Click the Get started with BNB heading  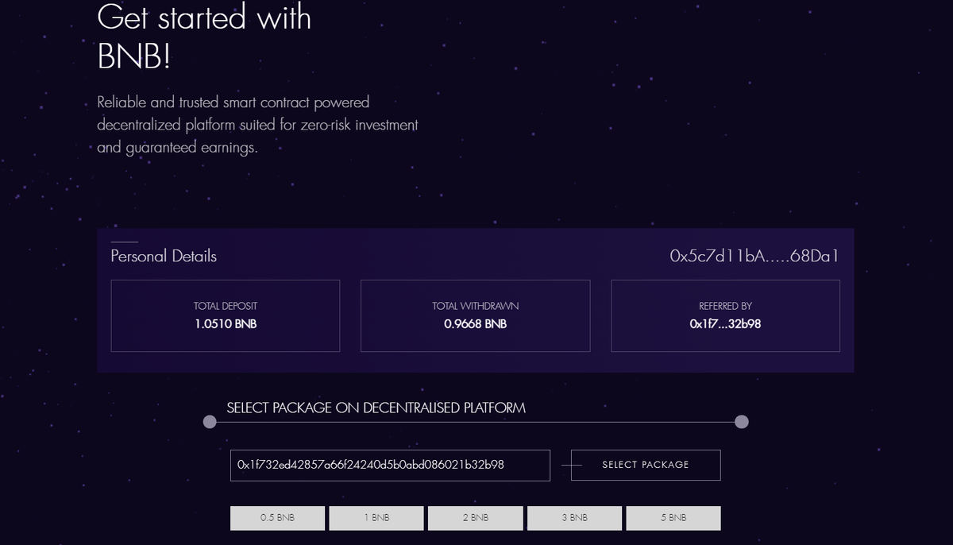[x=204, y=37]
